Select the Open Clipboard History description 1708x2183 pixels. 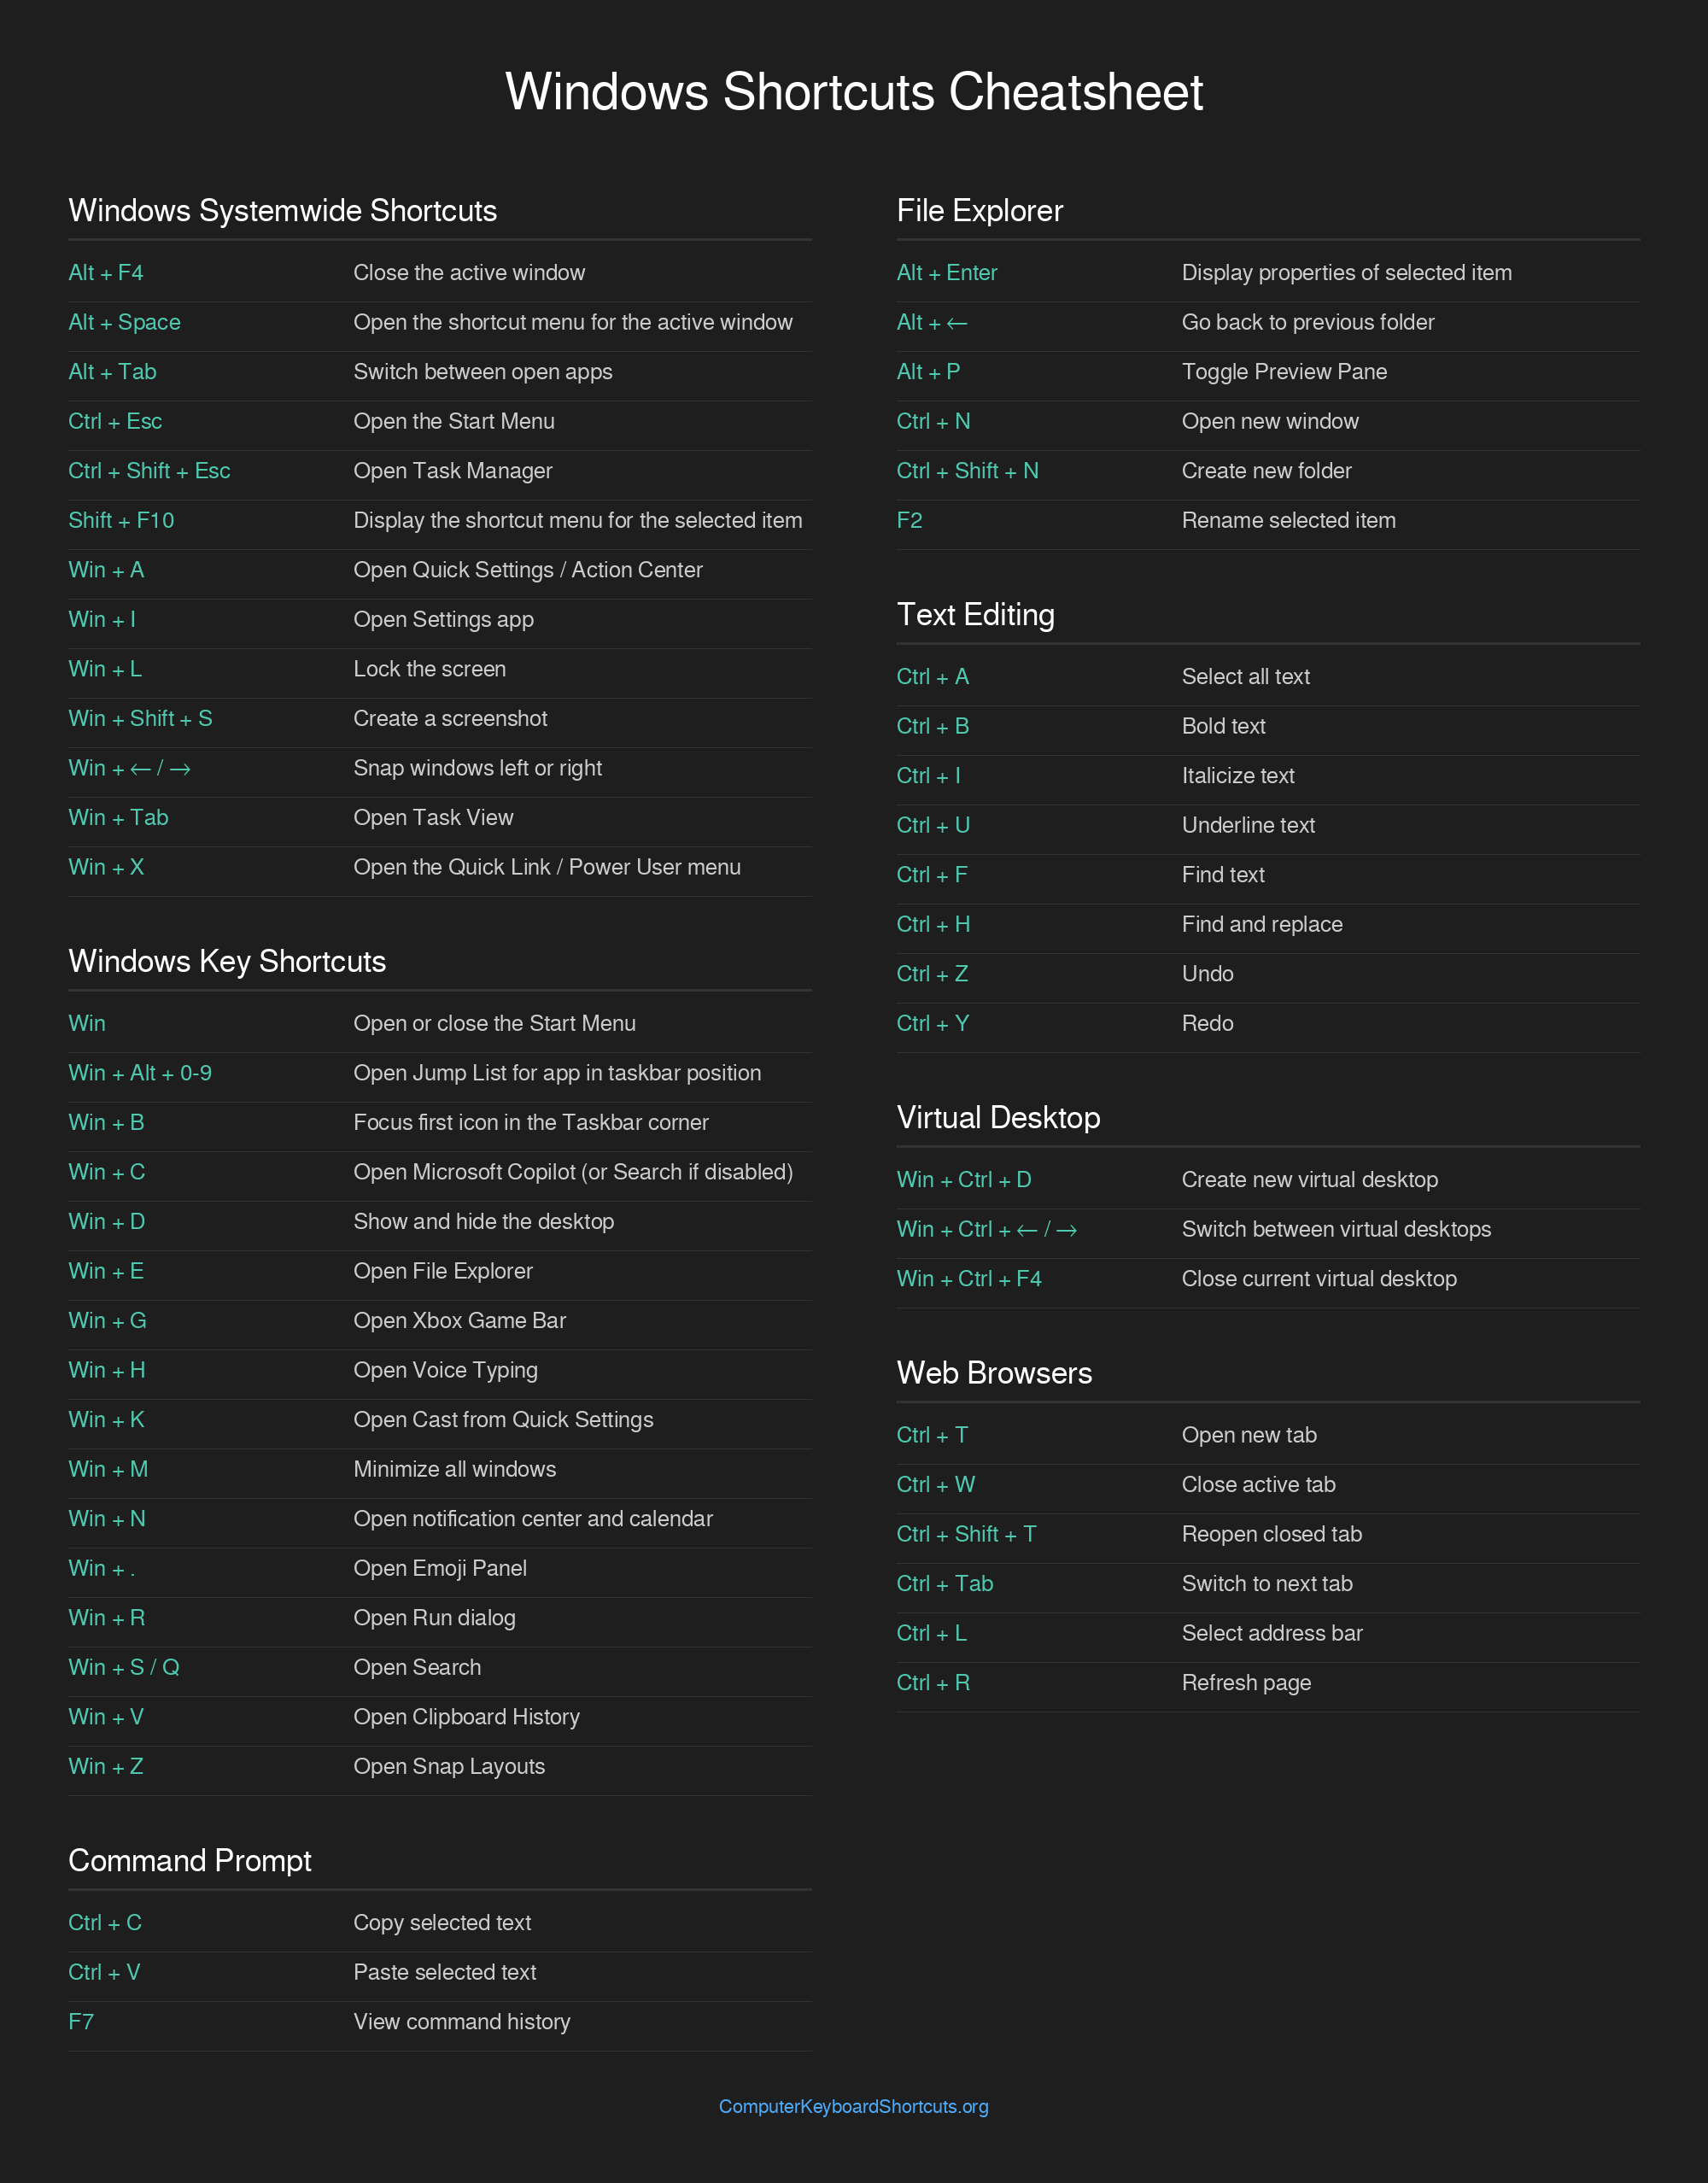[466, 1717]
